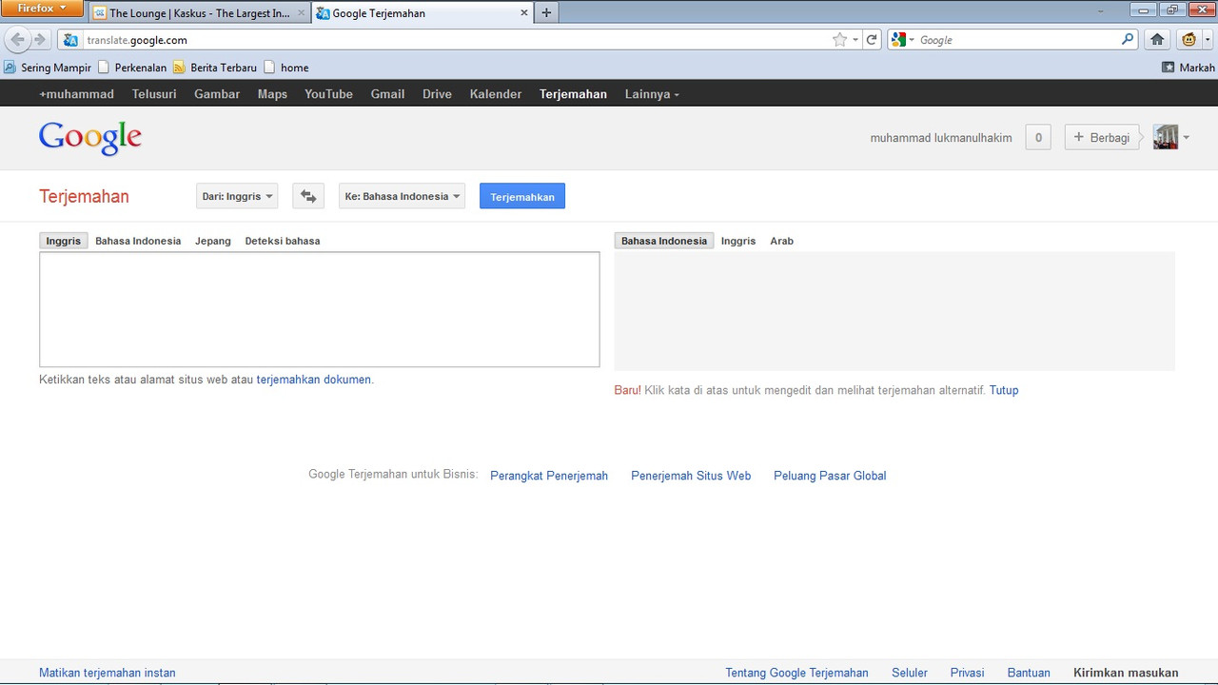
Task: Open Gambar in the Google bar
Action: coord(217,94)
